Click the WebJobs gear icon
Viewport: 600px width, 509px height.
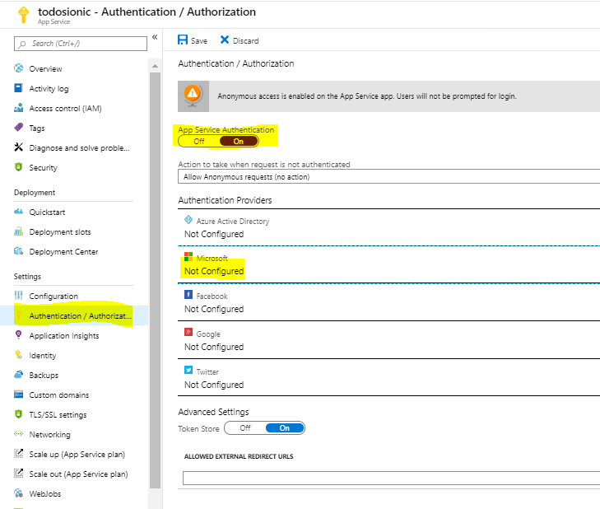(x=18, y=493)
